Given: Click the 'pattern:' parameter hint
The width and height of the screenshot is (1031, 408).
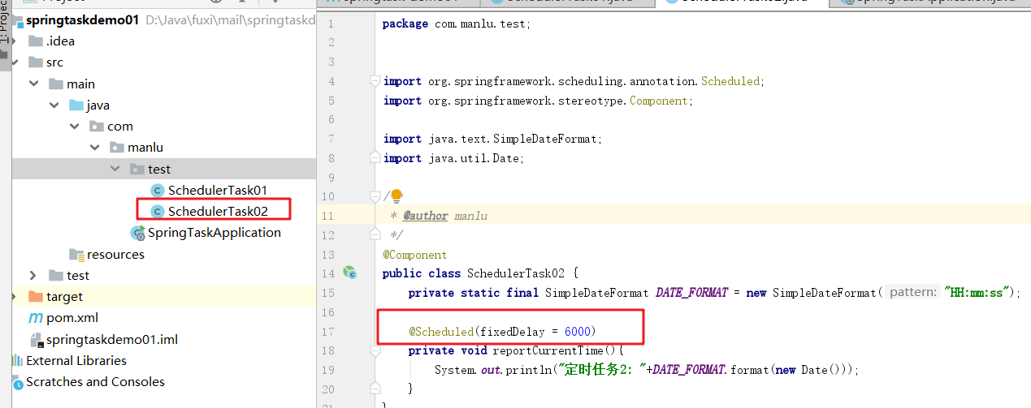Looking at the screenshot, I should pyautogui.click(x=913, y=293).
